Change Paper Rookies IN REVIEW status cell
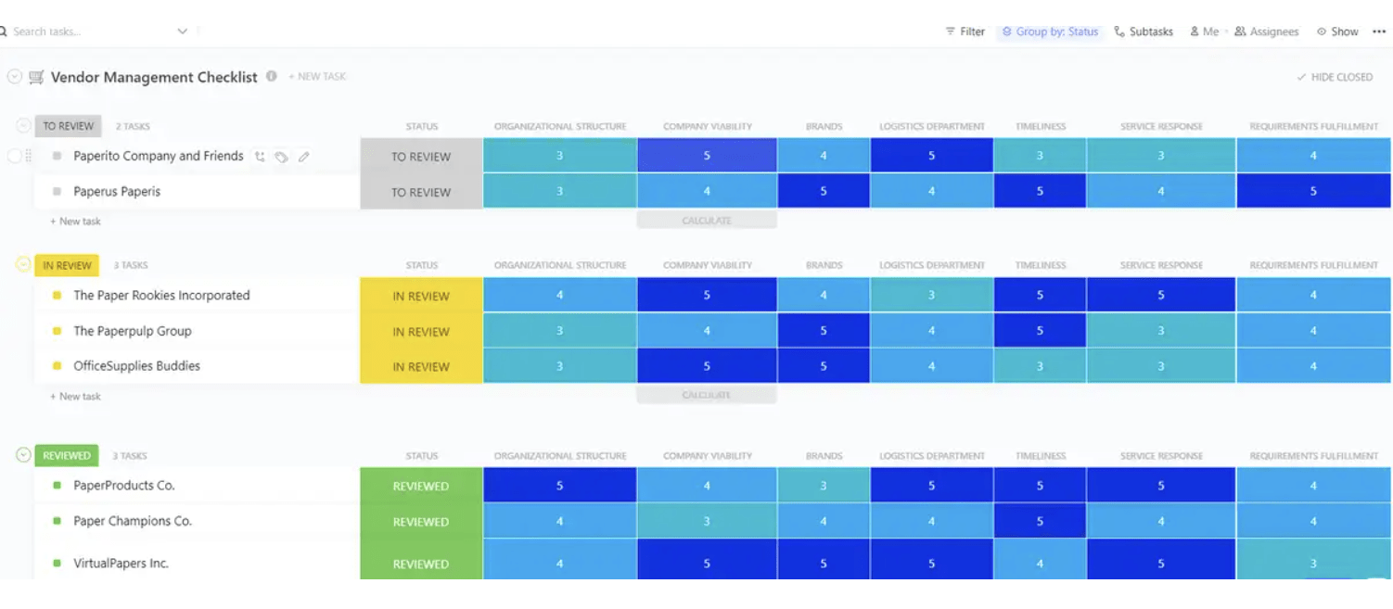The height and width of the screenshot is (609, 1393). 421,296
